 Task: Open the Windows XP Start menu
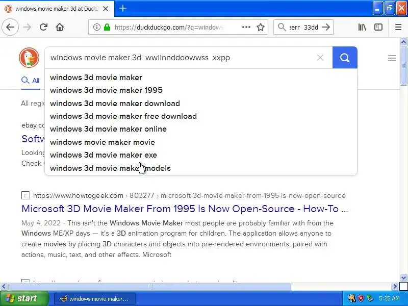24,298
